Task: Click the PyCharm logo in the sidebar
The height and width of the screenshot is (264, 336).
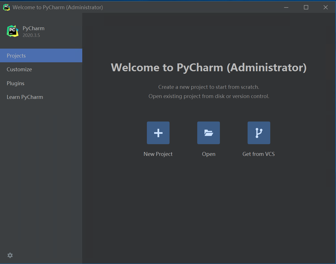Action: [x=13, y=31]
